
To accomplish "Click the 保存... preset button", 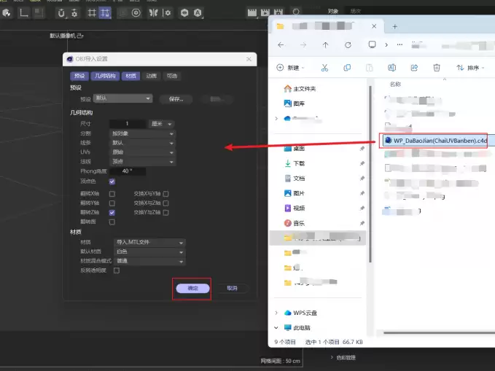I will [176, 99].
